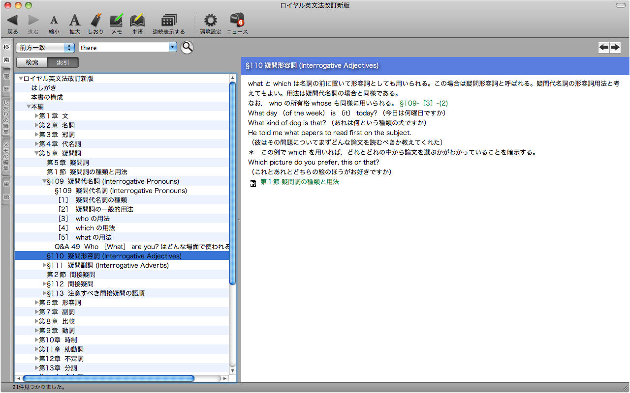Open the 前方一致 match mode dropdown
Image resolution: width=630 pixels, height=393 pixels.
(x=45, y=48)
